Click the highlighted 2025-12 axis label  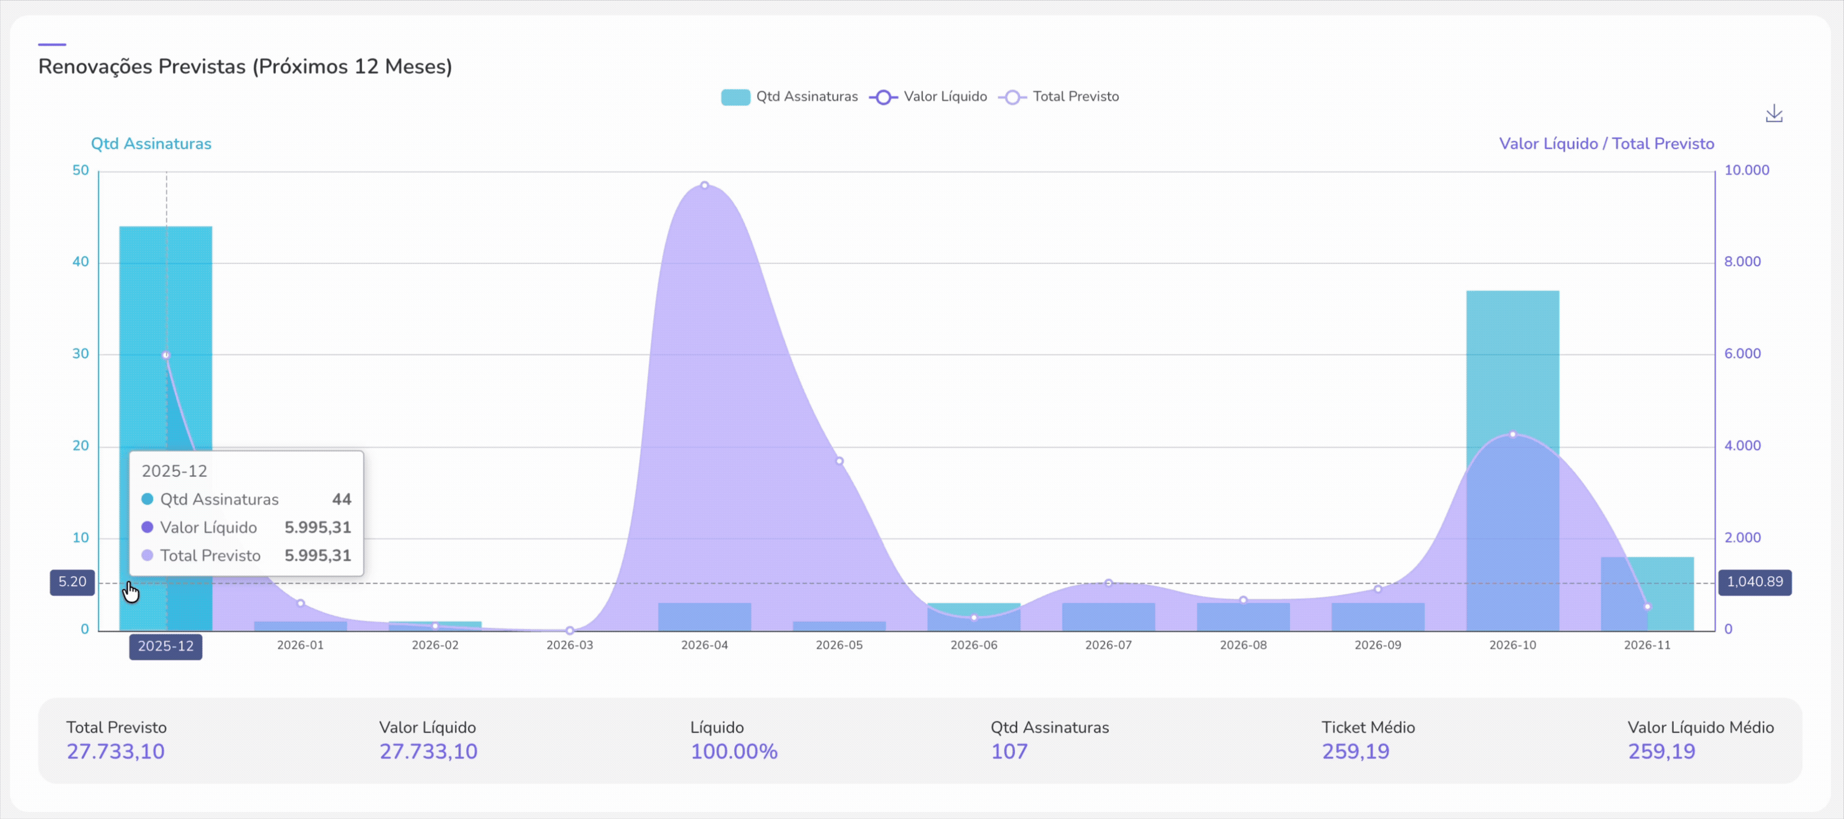tap(166, 646)
